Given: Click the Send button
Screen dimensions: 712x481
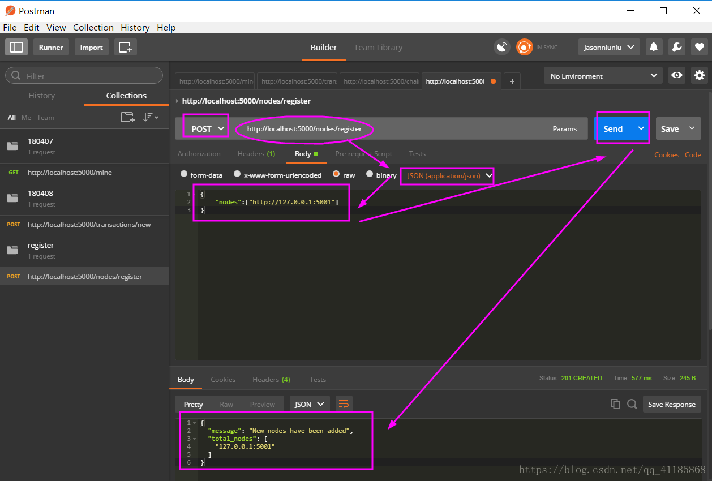Looking at the screenshot, I should [613, 128].
